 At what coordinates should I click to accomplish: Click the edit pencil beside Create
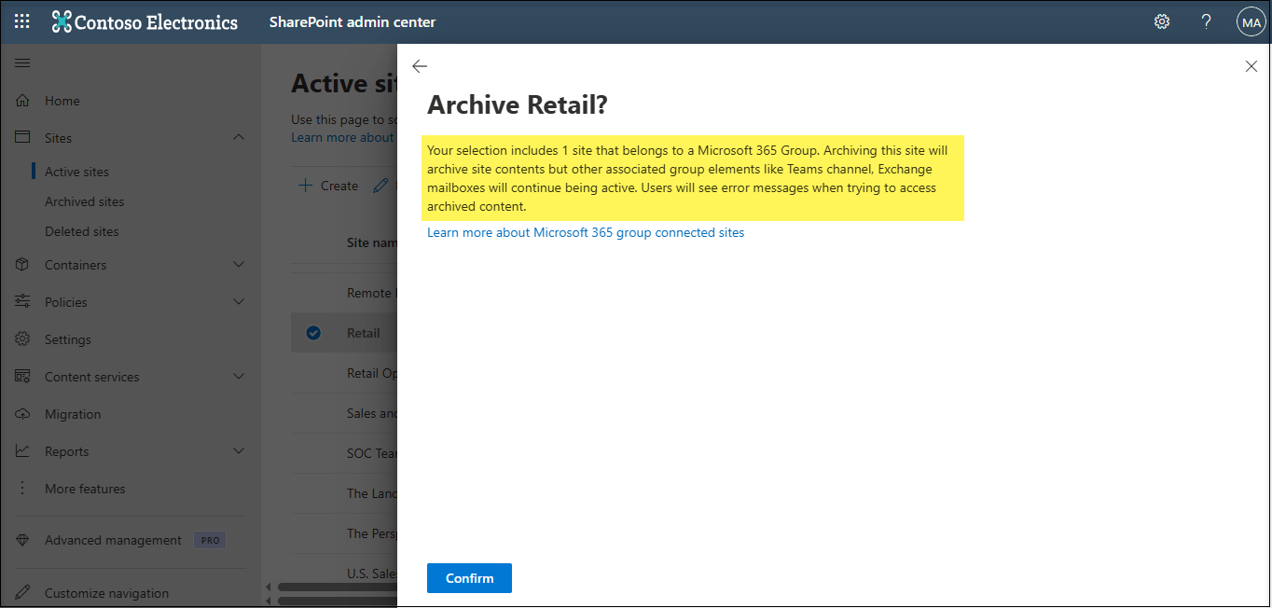tap(381, 186)
